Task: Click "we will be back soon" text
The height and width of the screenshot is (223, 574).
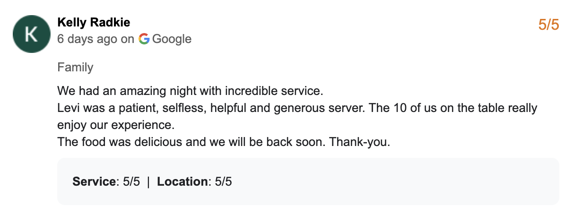Action: tap(264, 142)
